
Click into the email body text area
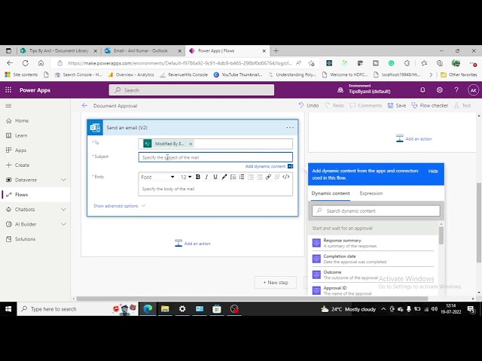click(x=215, y=189)
